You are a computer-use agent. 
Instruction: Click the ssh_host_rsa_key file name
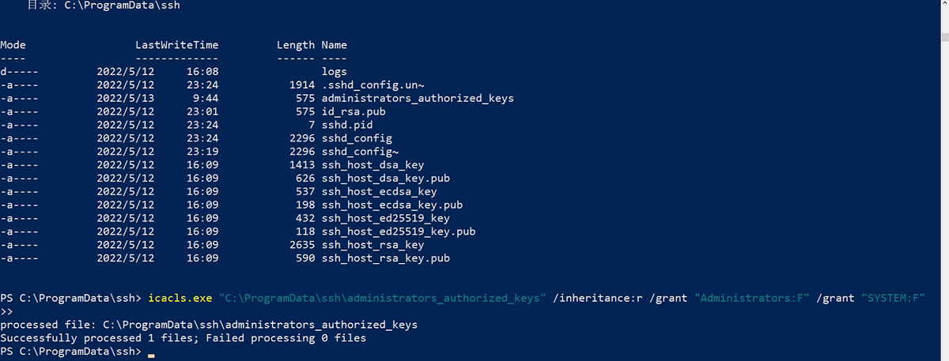point(372,245)
